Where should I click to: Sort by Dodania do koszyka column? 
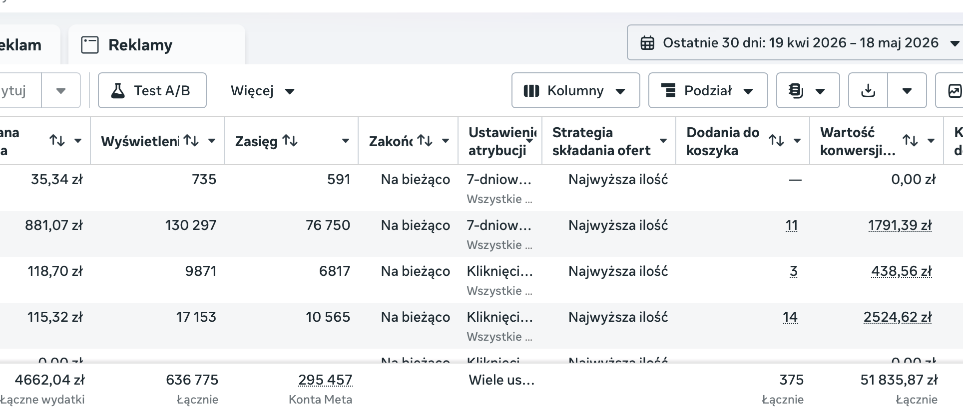click(776, 141)
